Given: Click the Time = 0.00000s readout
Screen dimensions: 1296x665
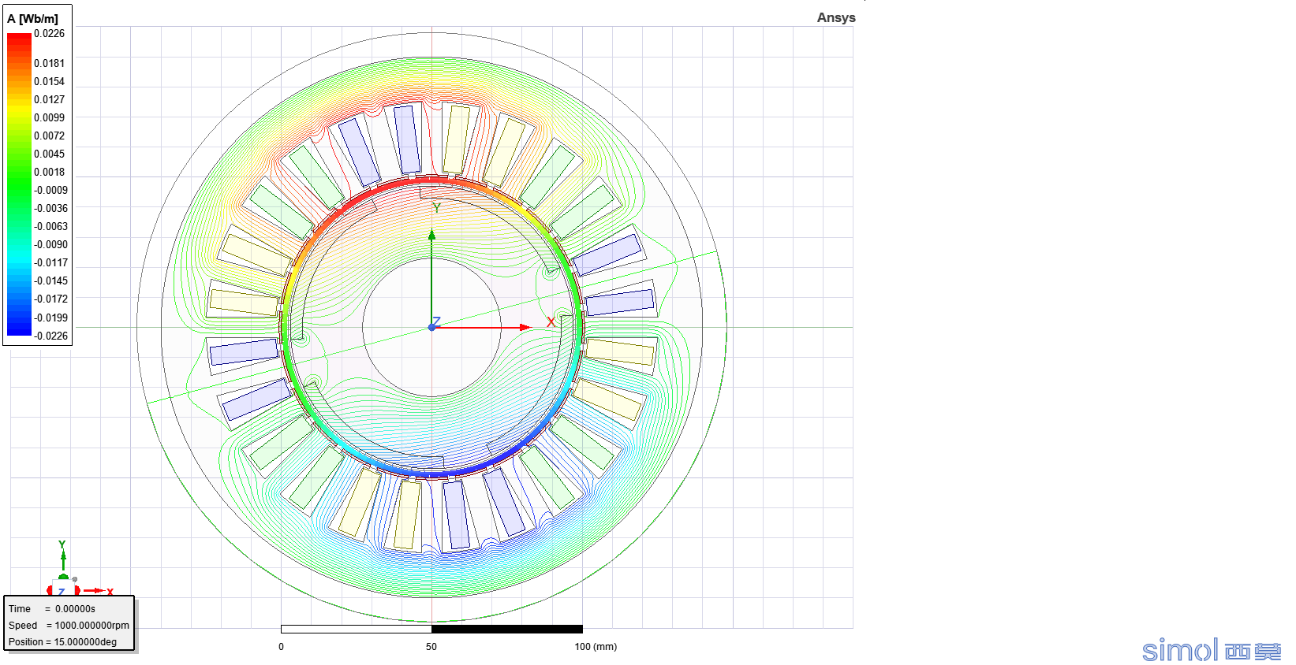Looking at the screenshot, I should (52, 609).
